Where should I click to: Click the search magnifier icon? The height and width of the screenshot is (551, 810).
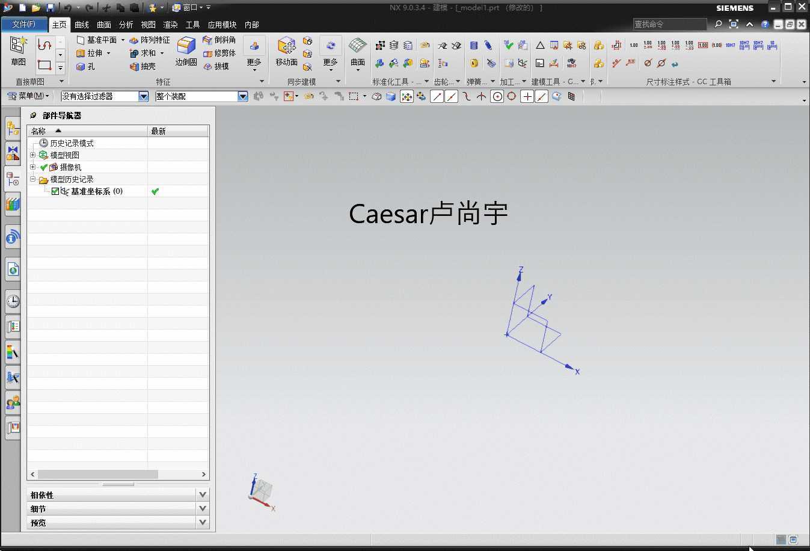tap(718, 24)
